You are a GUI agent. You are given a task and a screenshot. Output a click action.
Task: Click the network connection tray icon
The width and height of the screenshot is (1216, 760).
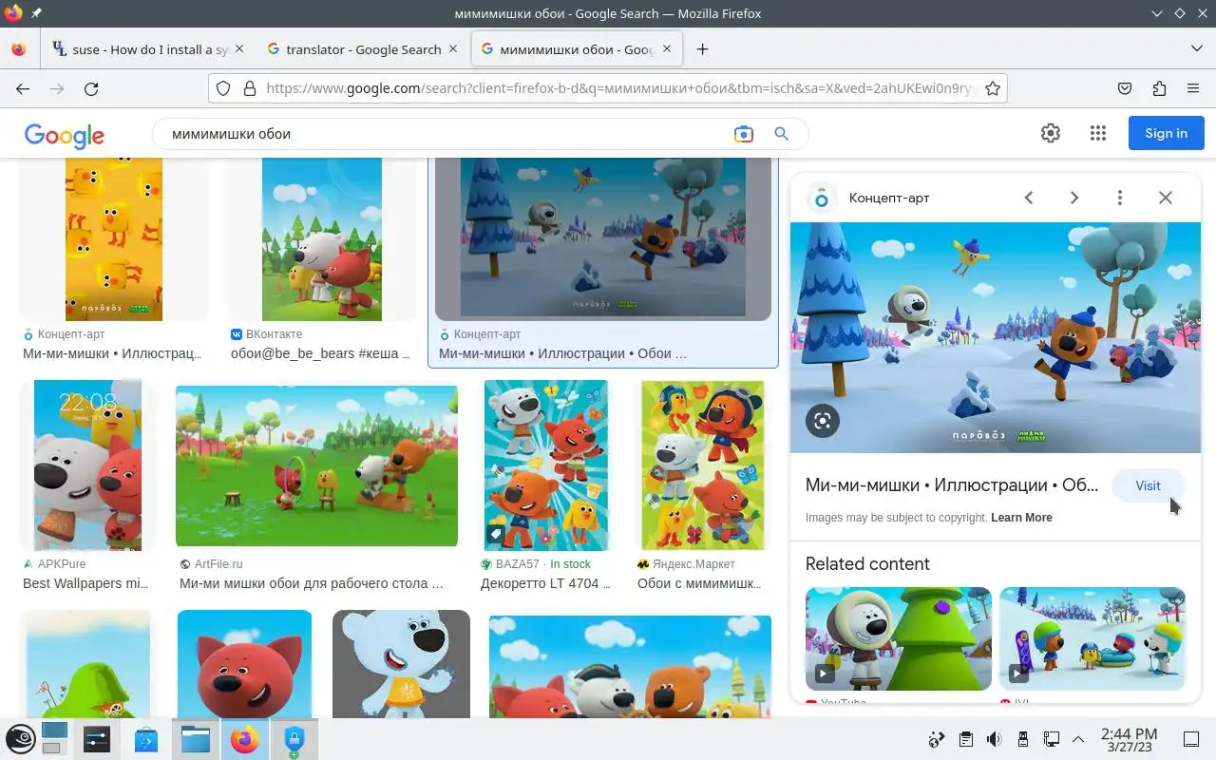pos(1051,739)
